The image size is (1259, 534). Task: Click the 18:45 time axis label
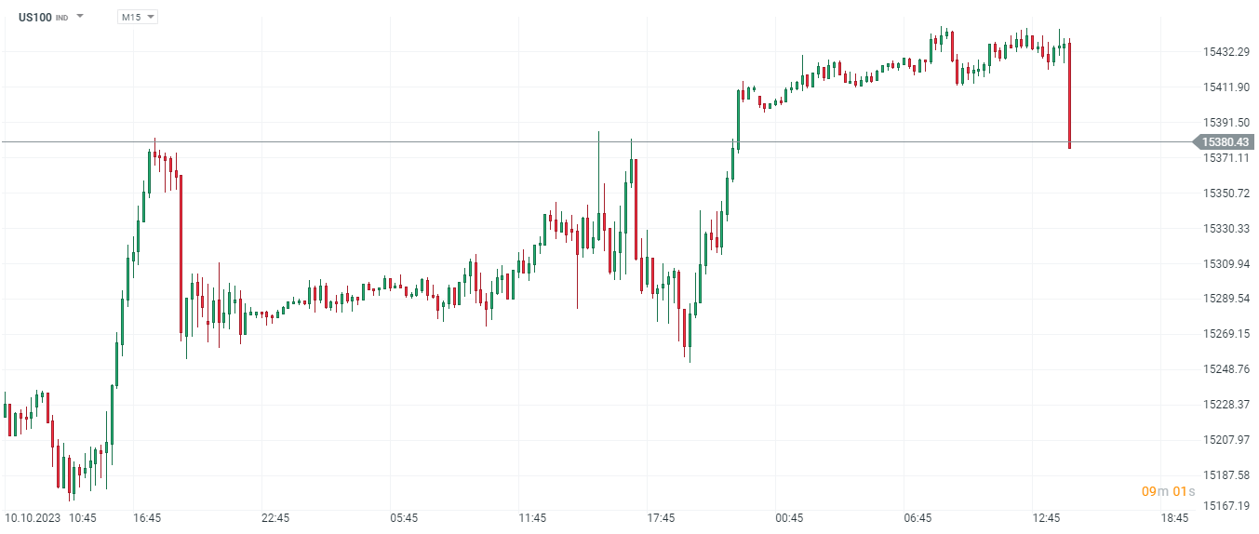[x=1174, y=518]
